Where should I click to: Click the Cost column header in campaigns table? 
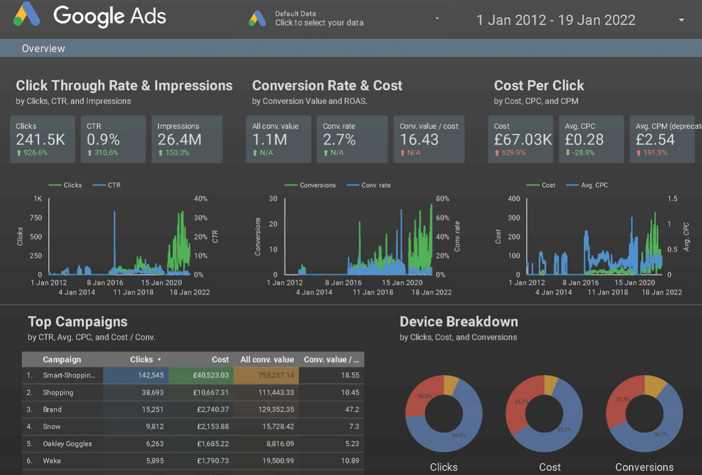pyautogui.click(x=220, y=359)
